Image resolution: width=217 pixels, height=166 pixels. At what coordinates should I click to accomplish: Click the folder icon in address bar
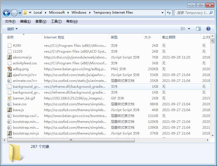click(25, 13)
